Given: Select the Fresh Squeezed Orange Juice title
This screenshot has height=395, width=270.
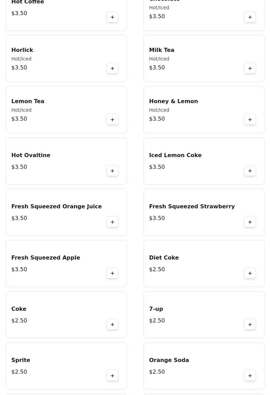Looking at the screenshot, I should click(x=56, y=207).
